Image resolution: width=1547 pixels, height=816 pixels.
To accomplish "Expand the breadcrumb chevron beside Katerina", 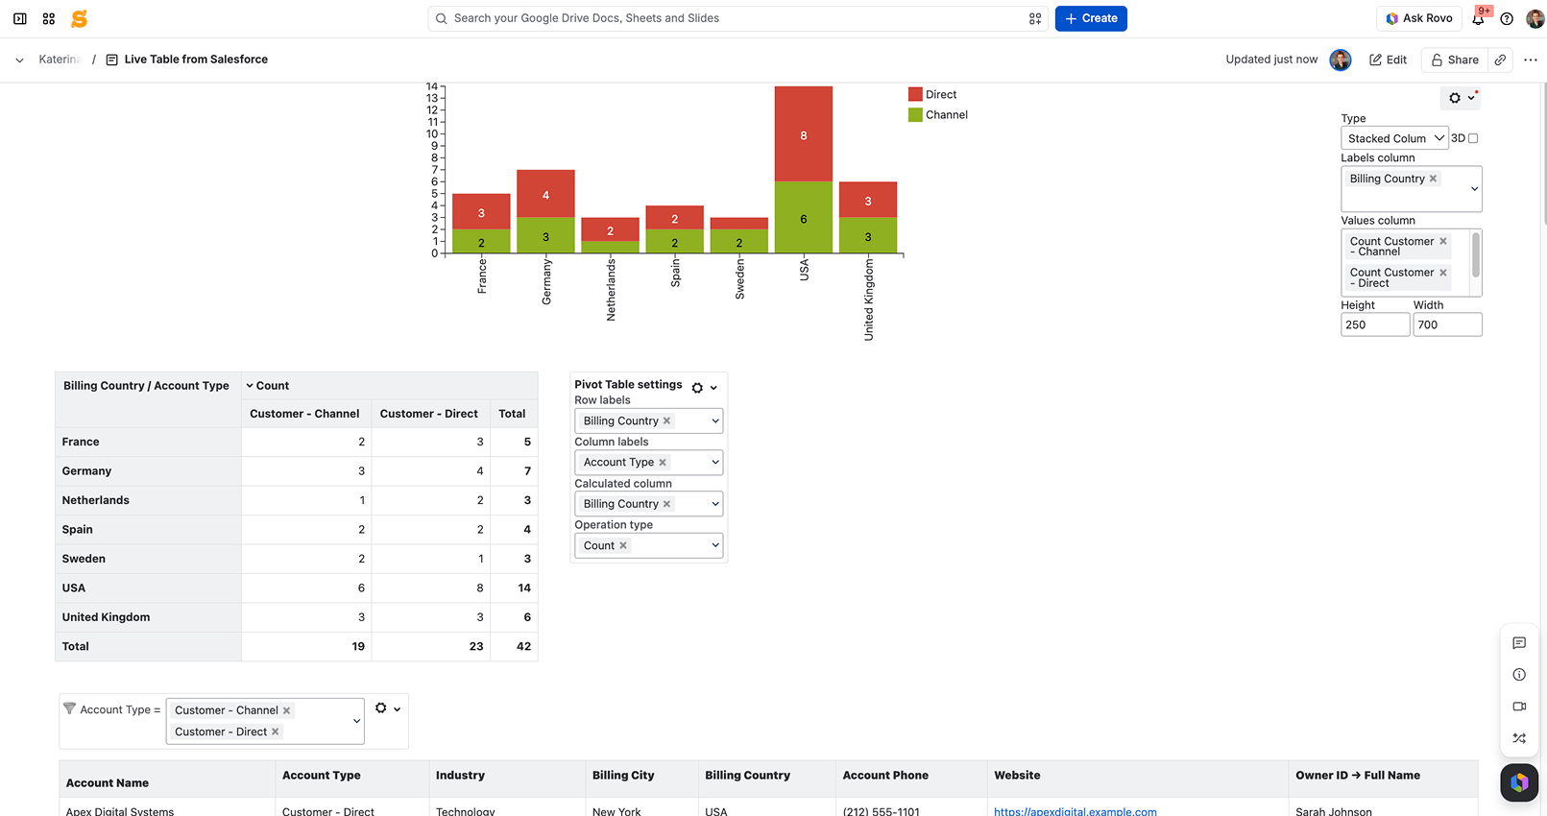I will (19, 60).
